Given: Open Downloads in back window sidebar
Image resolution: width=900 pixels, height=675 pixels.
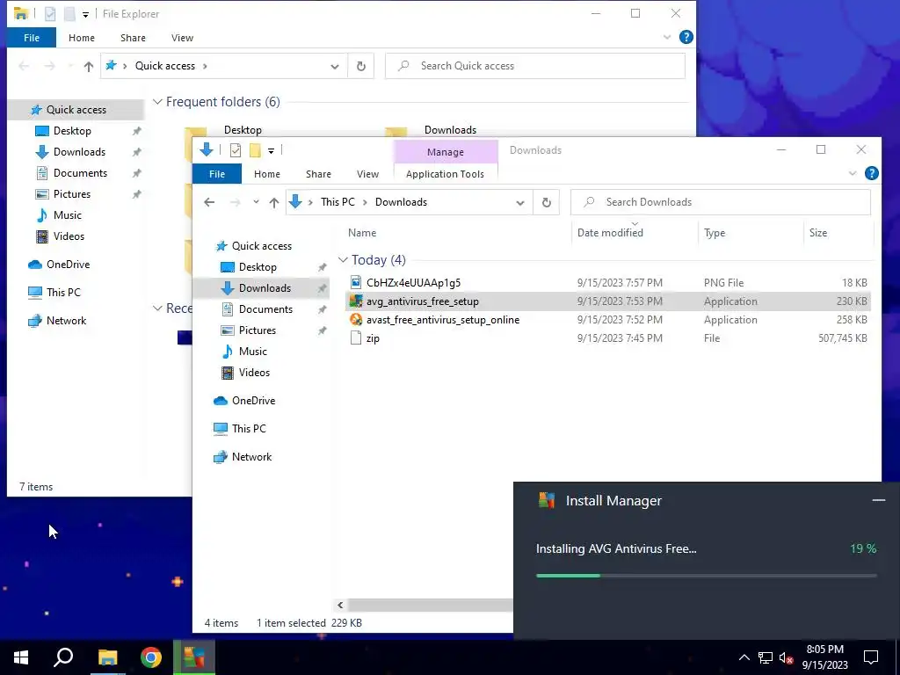Looking at the screenshot, I should point(79,152).
